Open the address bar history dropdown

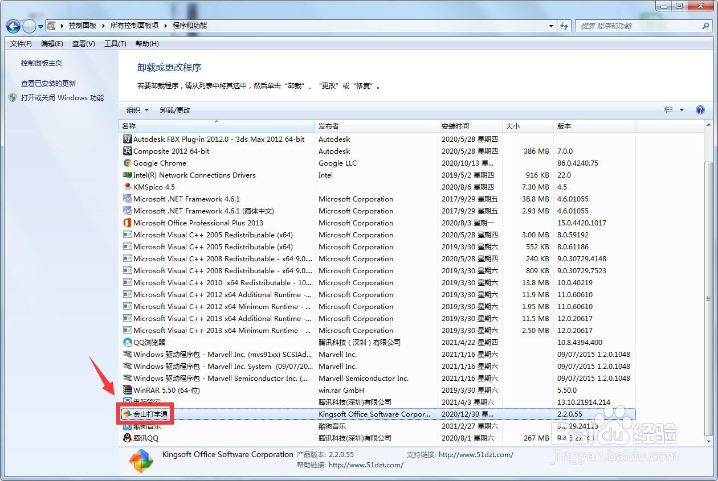click(551, 26)
